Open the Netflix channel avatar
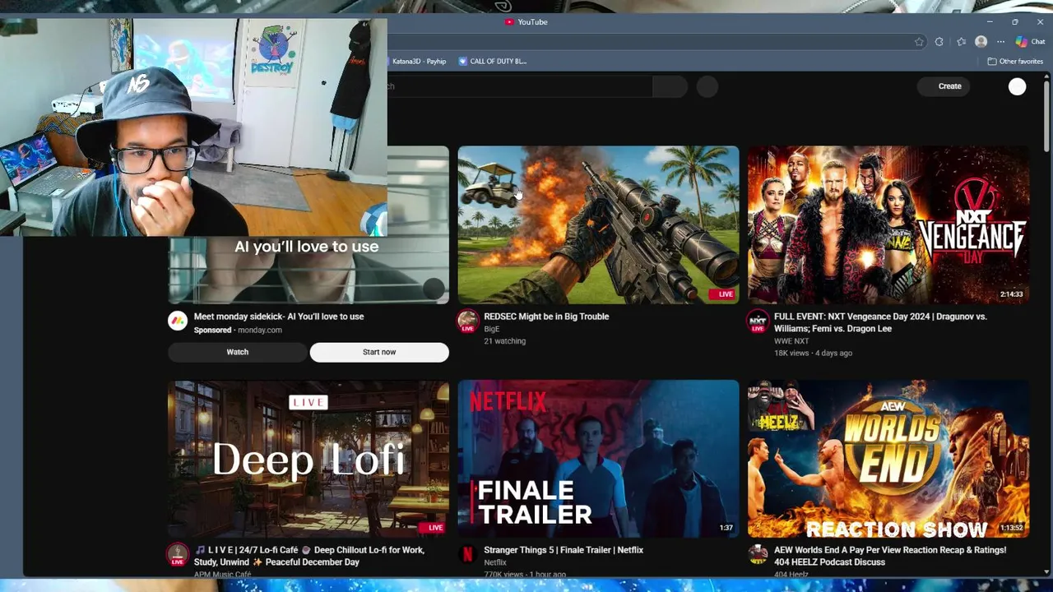This screenshot has height=592, width=1053. (x=467, y=554)
